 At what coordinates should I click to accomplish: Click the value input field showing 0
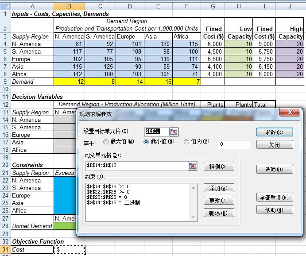click(x=234, y=144)
